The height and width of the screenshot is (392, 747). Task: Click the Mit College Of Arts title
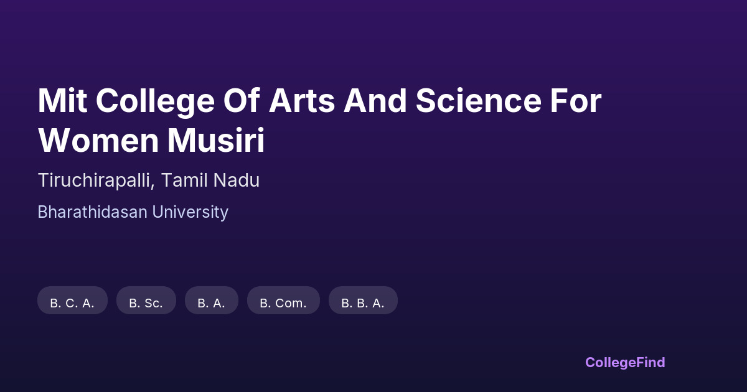(x=319, y=120)
